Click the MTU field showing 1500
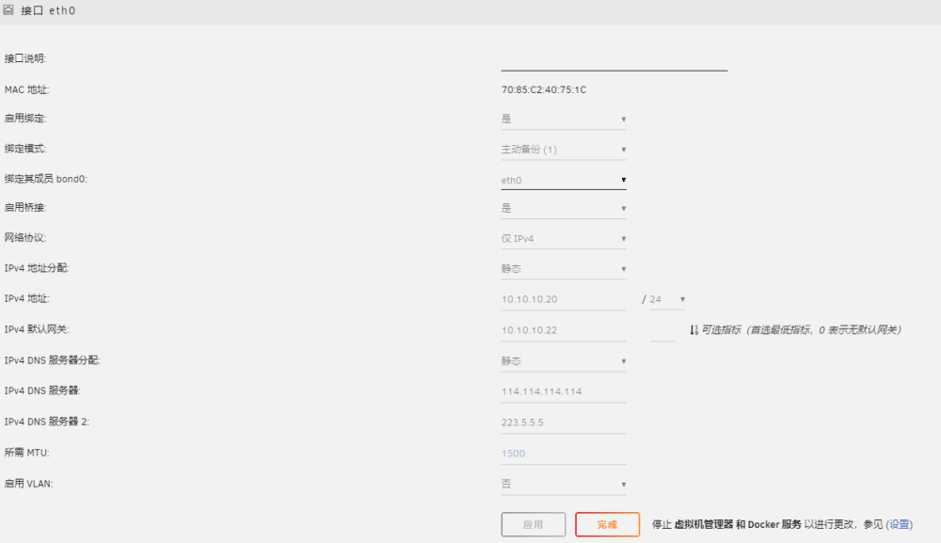The image size is (941, 543). pyautogui.click(x=564, y=454)
